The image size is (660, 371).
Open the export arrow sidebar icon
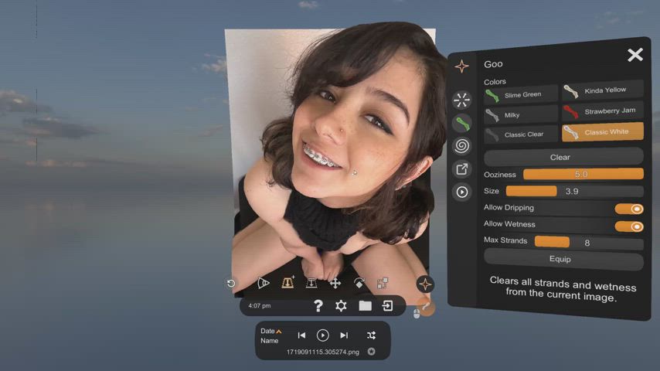[461, 169]
